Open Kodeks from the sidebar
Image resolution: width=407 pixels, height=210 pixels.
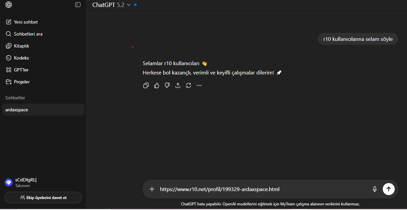(43, 58)
